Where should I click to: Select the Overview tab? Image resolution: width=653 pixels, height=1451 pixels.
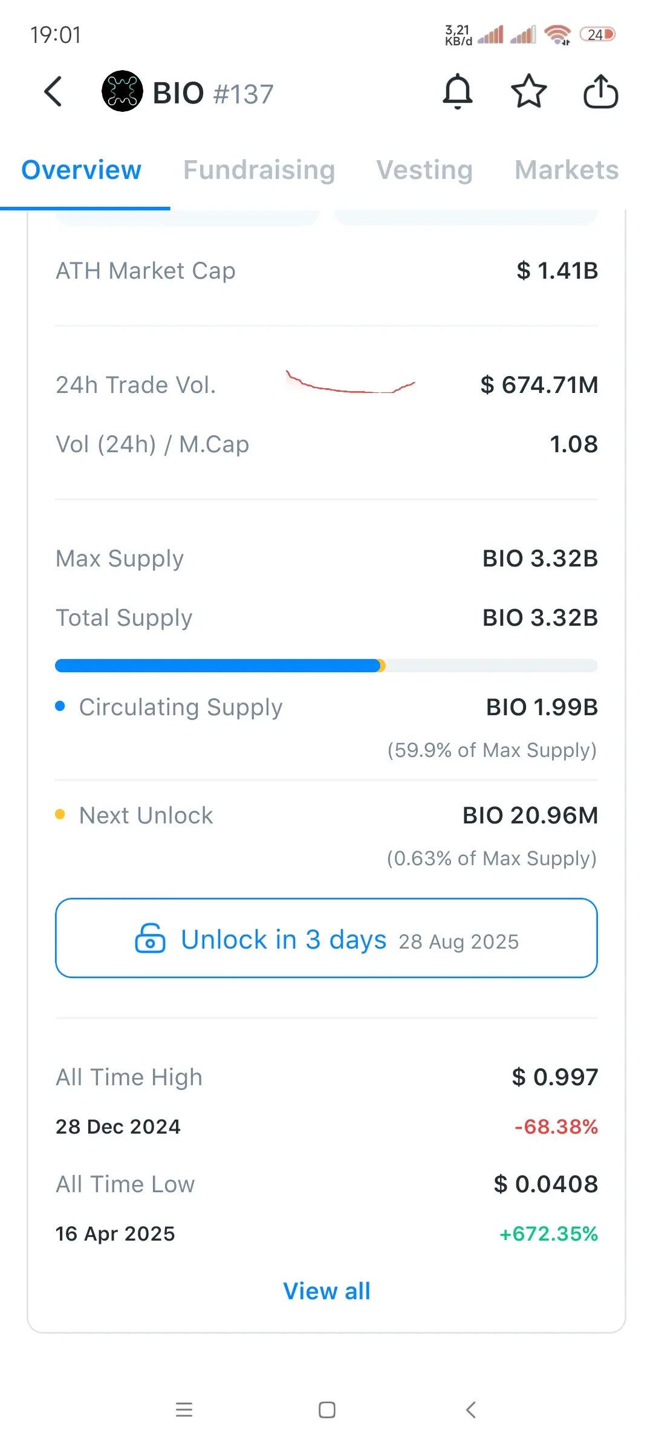click(x=82, y=170)
